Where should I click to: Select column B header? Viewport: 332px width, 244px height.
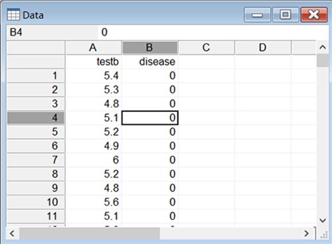(x=150, y=48)
